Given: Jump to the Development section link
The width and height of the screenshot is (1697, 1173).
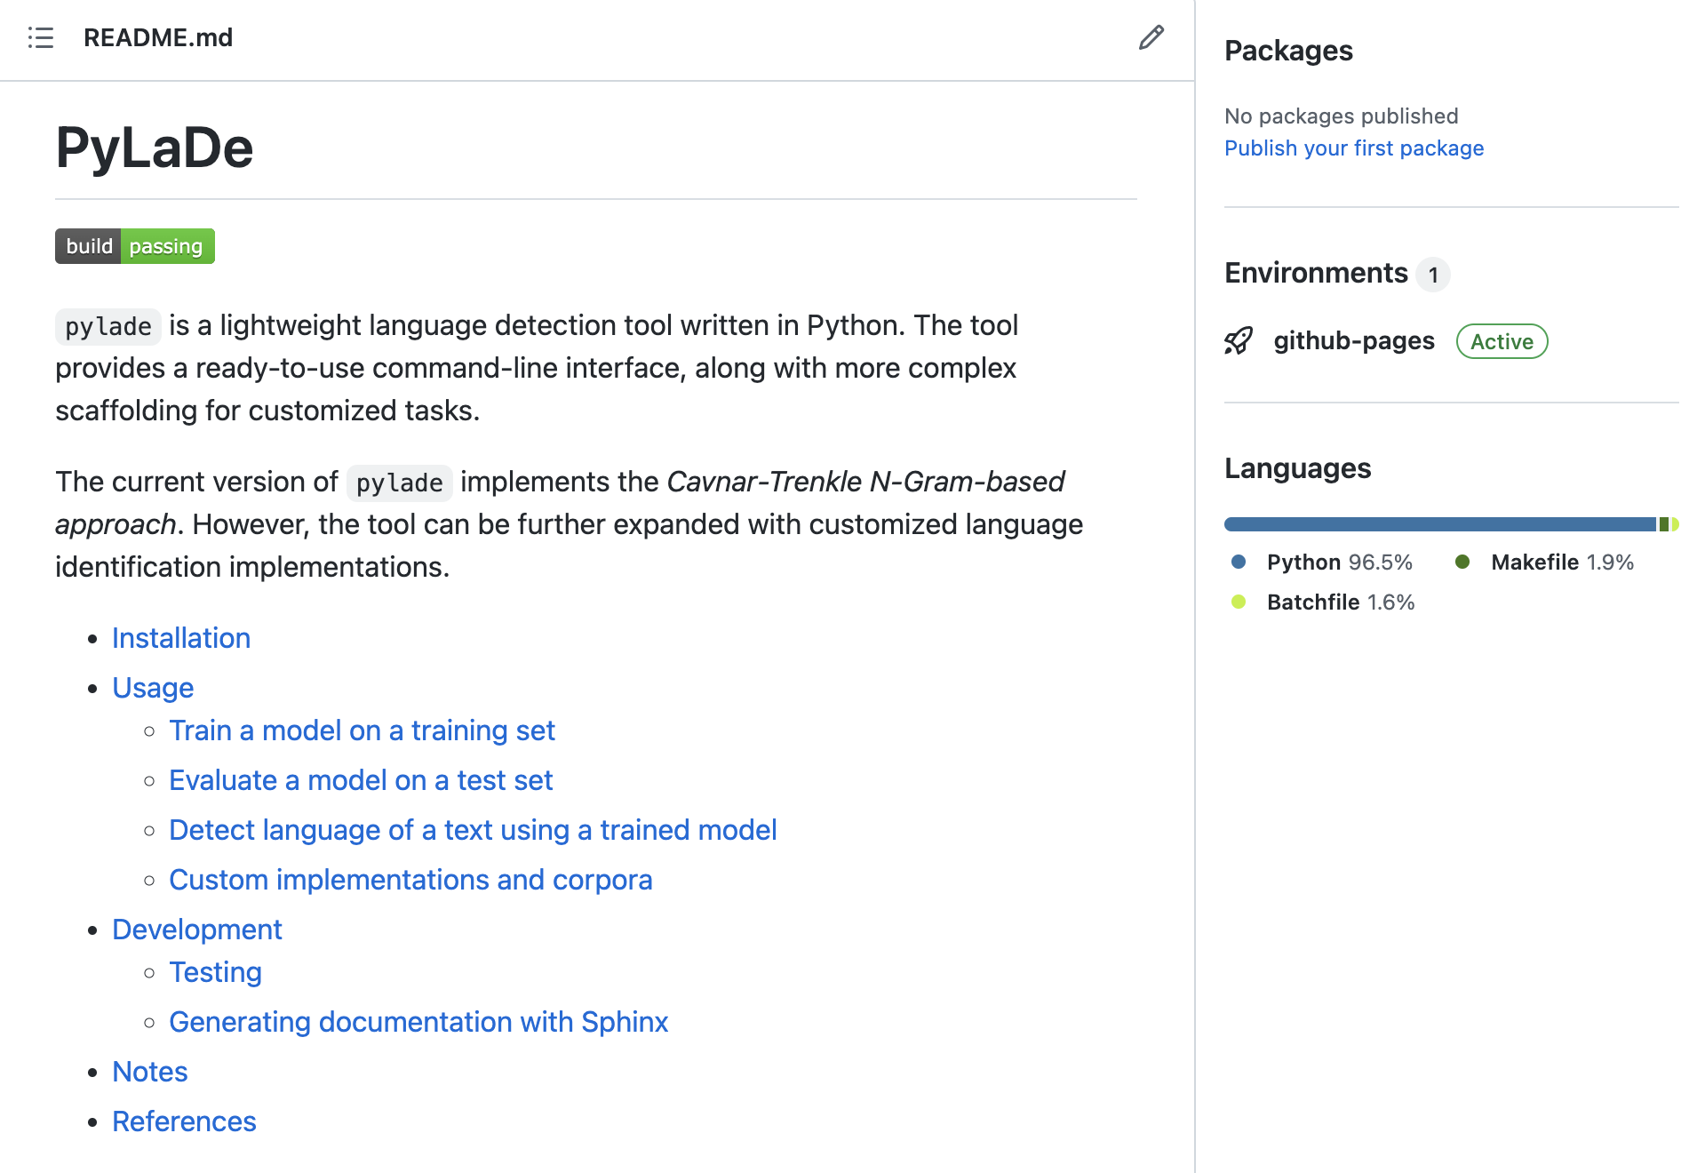Looking at the screenshot, I should coord(197,930).
